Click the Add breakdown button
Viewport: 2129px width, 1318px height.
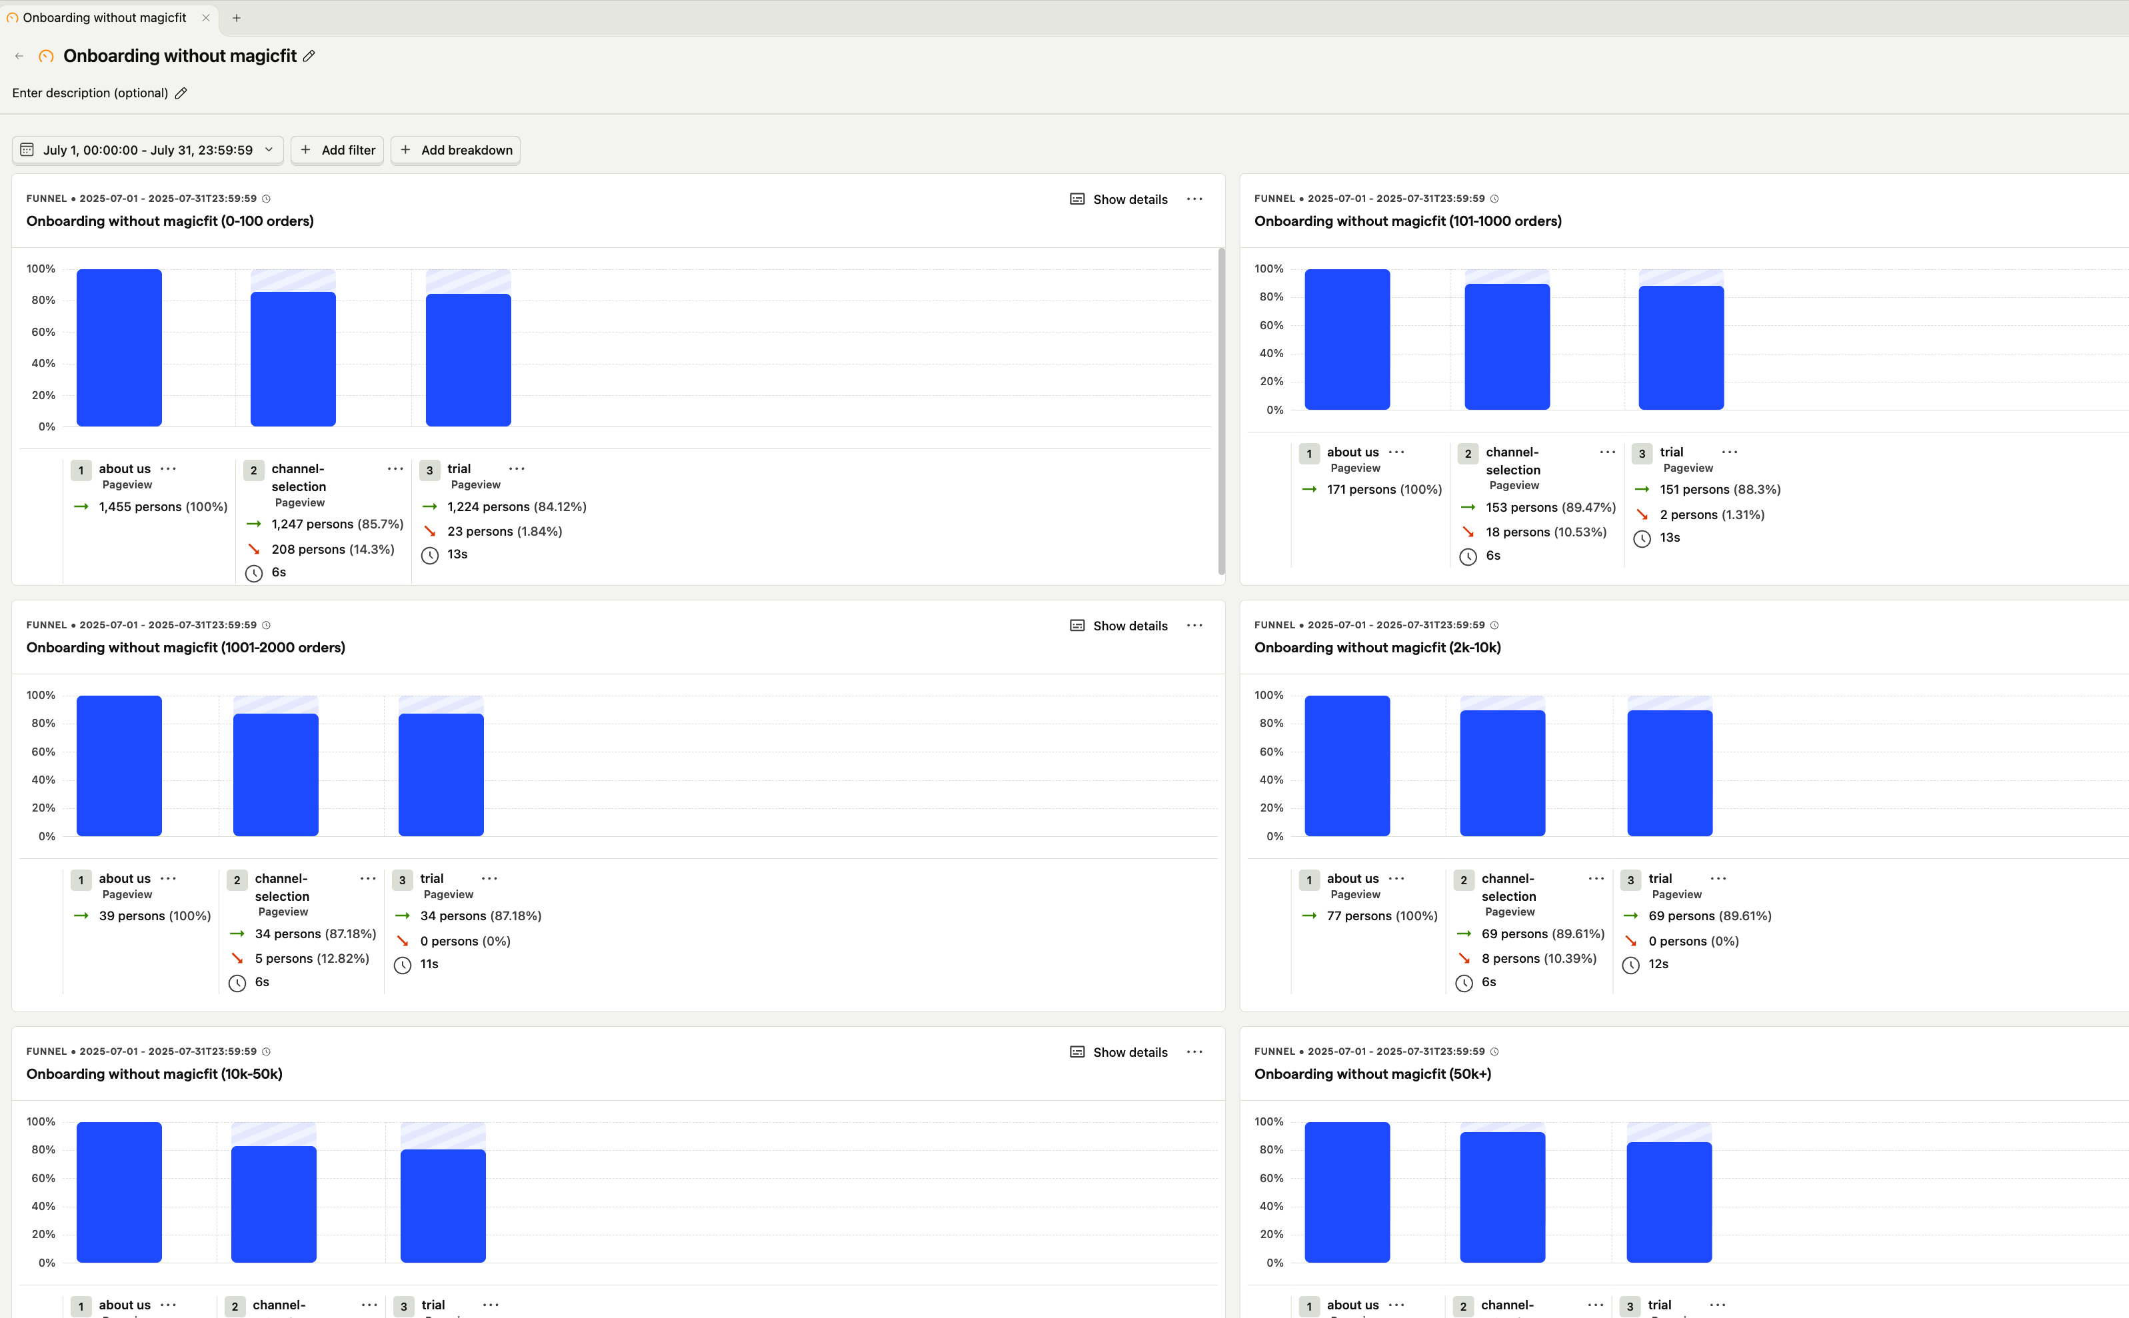pyautogui.click(x=455, y=150)
